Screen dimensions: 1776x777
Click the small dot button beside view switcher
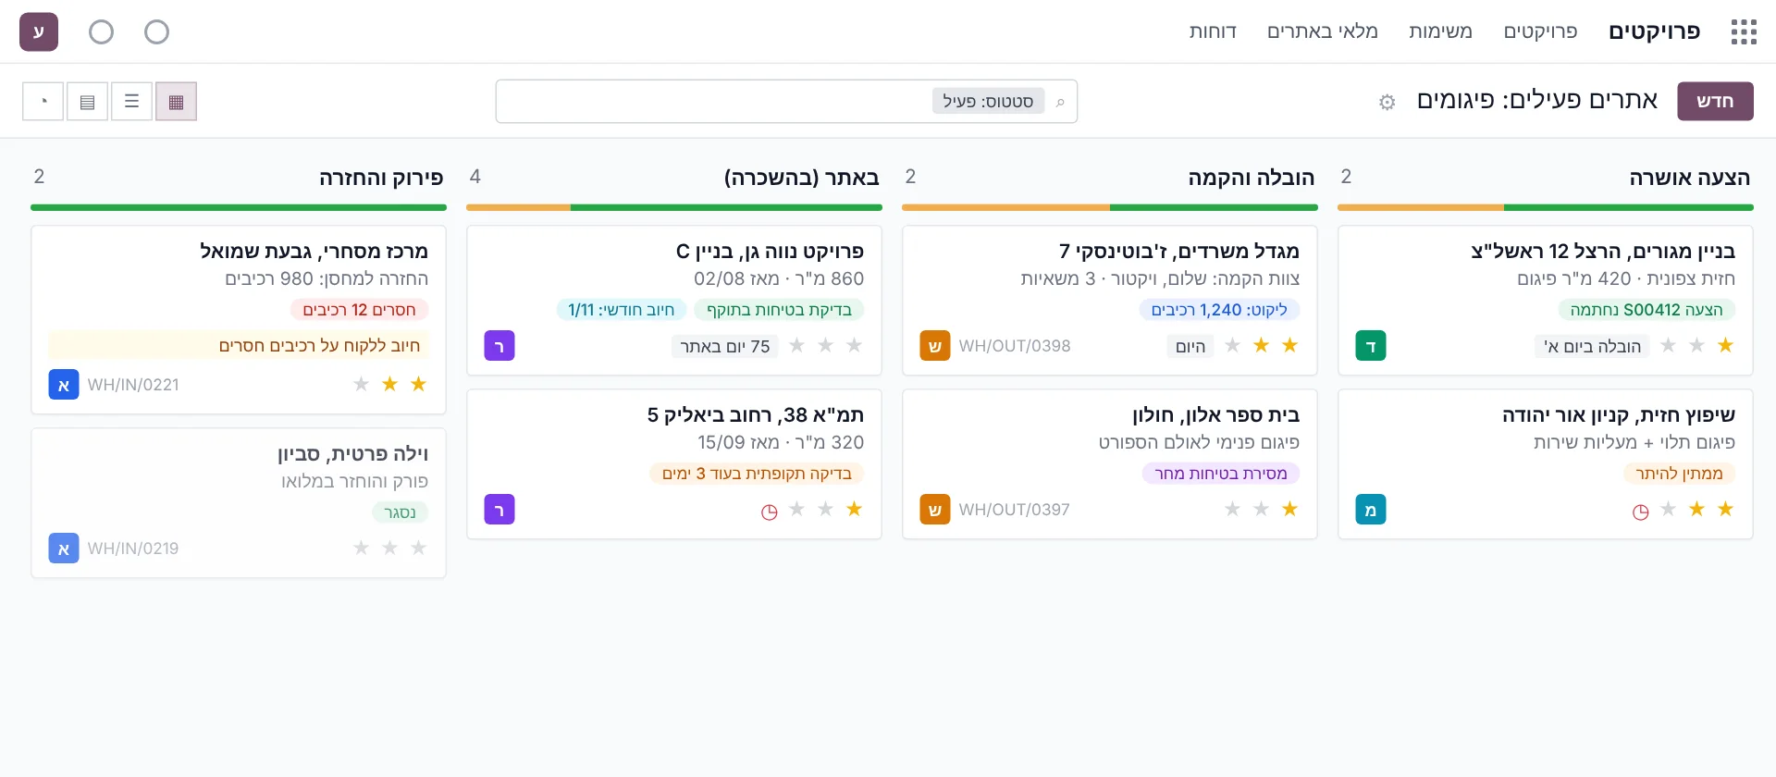43,102
